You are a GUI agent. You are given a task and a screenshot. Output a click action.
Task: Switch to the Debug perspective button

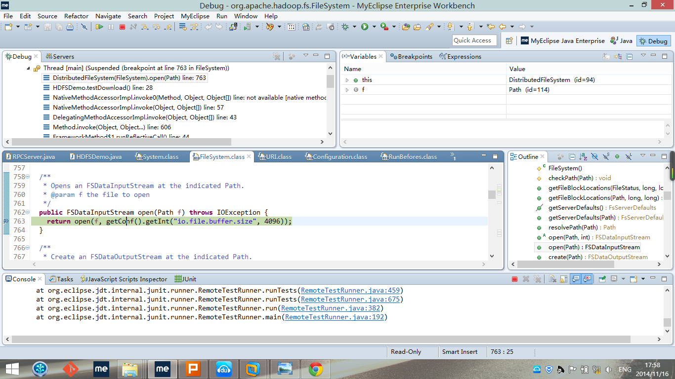[x=653, y=40]
